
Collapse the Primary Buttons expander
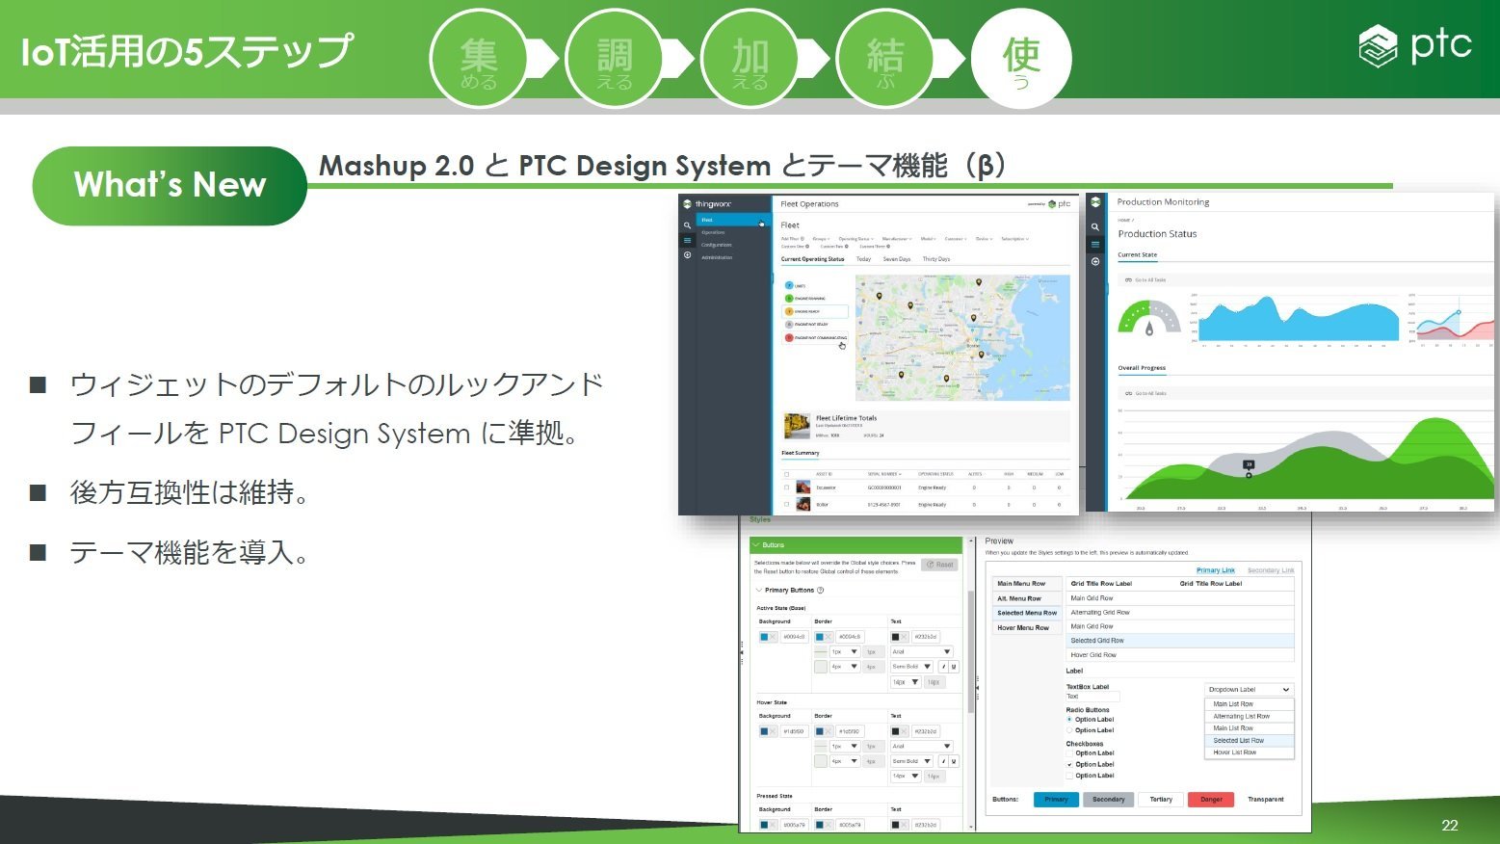pyautogui.click(x=759, y=591)
